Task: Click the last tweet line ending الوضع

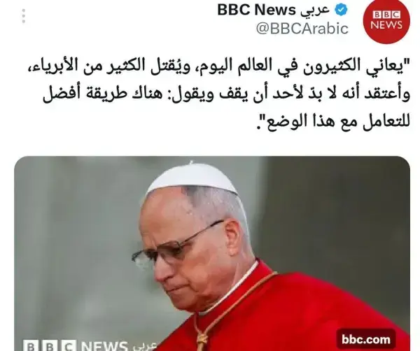Action: click(333, 123)
